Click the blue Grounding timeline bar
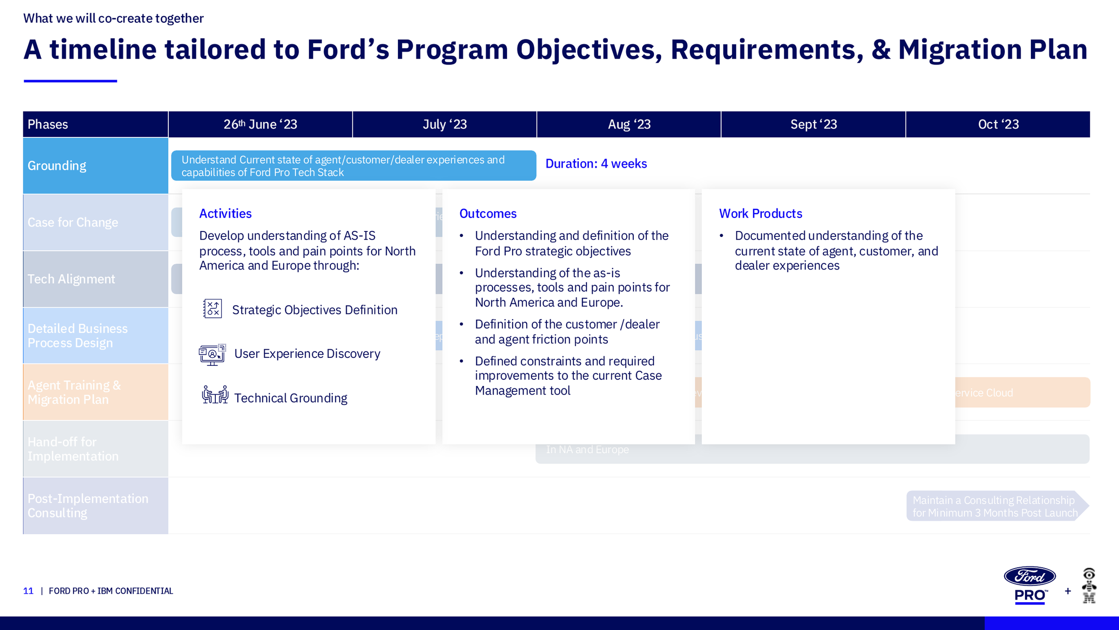This screenshot has height=630, width=1119. pyautogui.click(x=354, y=166)
